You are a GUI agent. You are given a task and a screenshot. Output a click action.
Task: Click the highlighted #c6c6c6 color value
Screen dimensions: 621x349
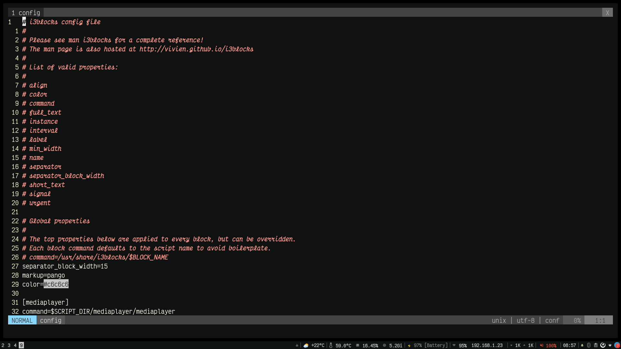pyautogui.click(x=56, y=284)
